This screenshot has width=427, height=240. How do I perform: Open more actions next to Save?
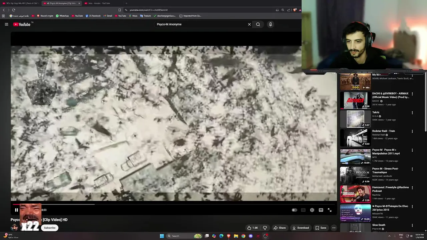point(334,228)
